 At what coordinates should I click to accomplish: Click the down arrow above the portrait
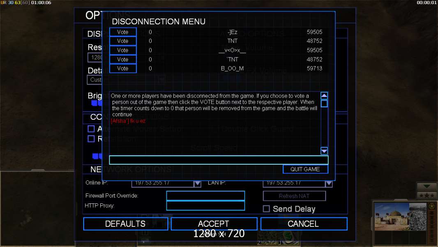tap(426, 186)
